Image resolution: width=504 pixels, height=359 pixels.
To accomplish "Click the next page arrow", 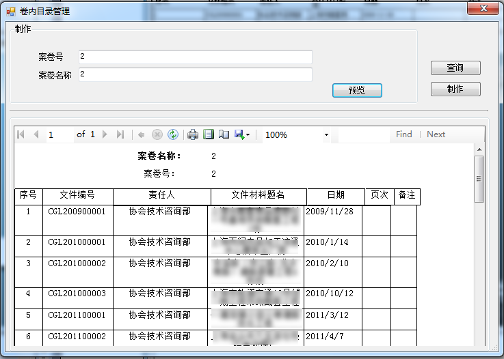I will coord(105,134).
